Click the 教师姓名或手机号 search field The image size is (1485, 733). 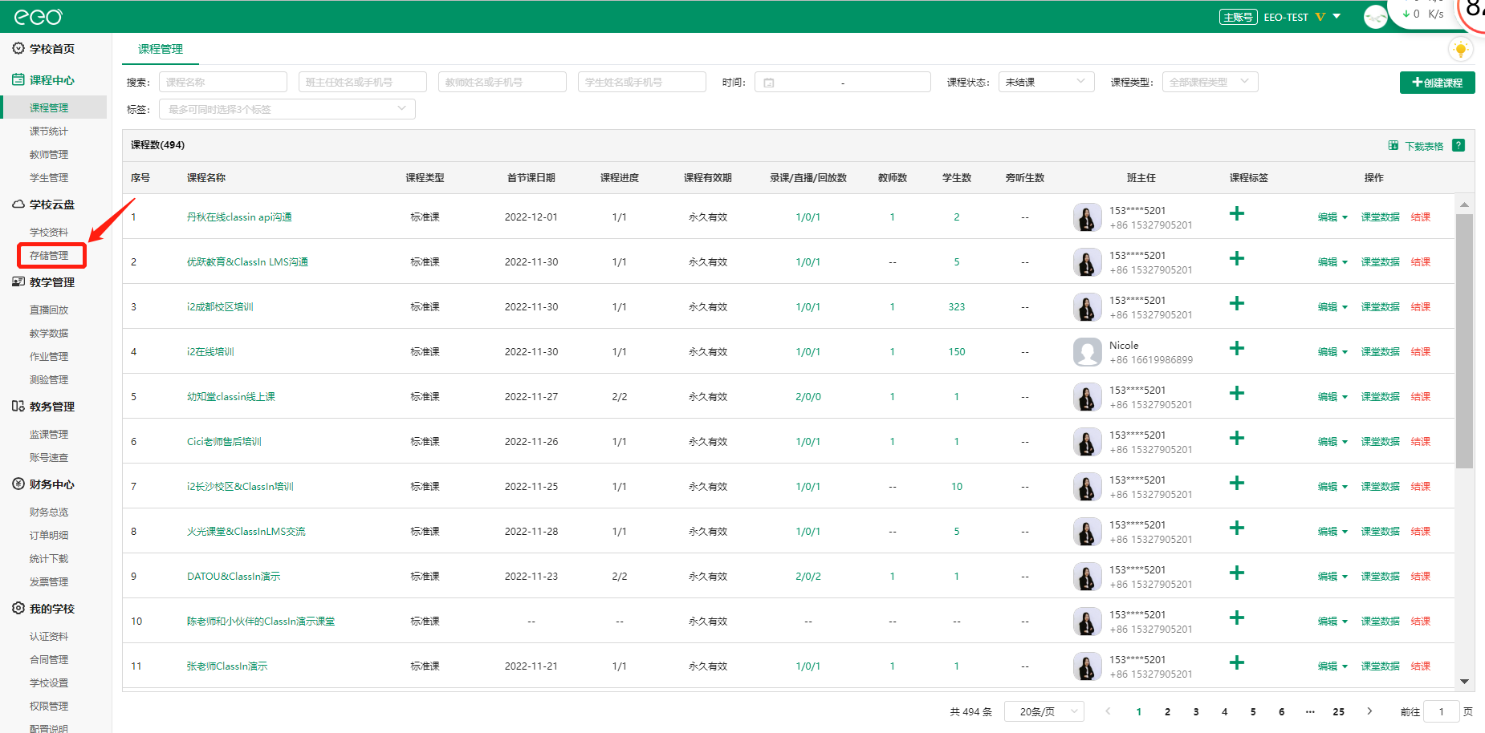(502, 82)
